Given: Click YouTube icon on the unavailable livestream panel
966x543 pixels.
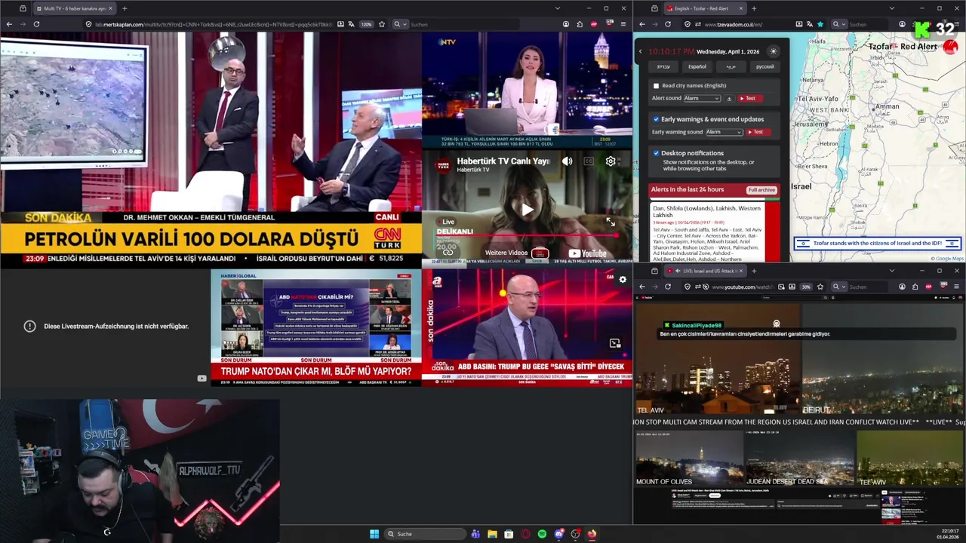Looking at the screenshot, I should 202,379.
